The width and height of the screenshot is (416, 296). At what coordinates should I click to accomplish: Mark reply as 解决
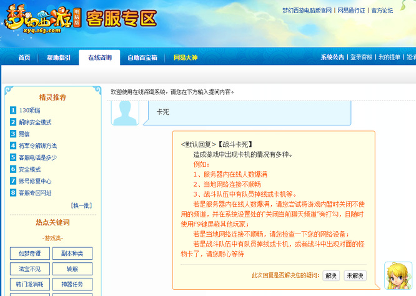[x=331, y=275]
